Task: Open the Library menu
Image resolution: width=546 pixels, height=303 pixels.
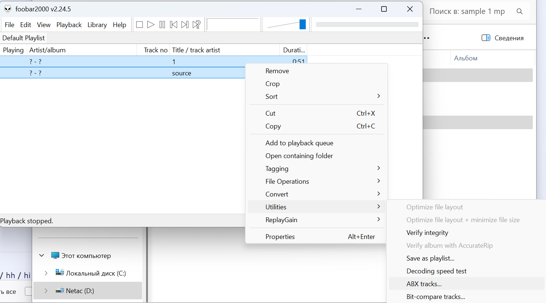Action: [x=97, y=25]
